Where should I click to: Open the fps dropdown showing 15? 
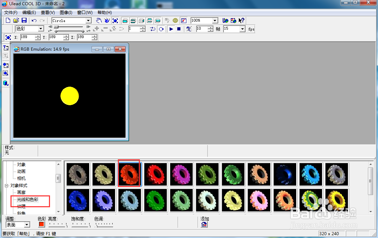243,29
